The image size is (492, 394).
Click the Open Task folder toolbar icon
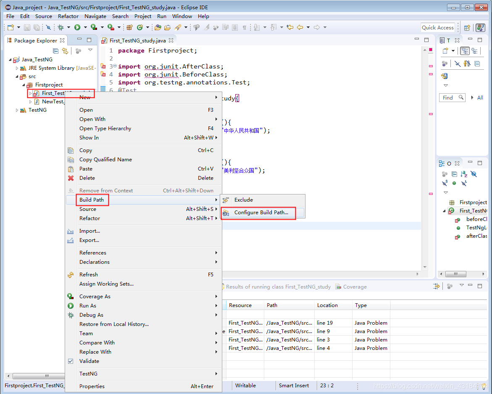(168, 28)
